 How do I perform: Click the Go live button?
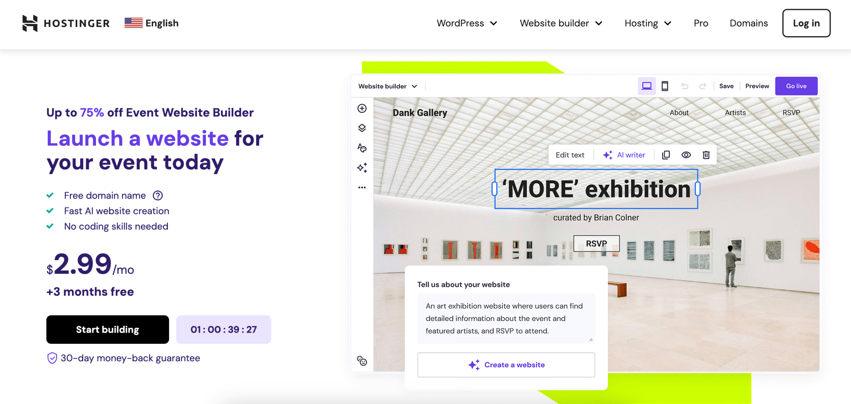796,86
